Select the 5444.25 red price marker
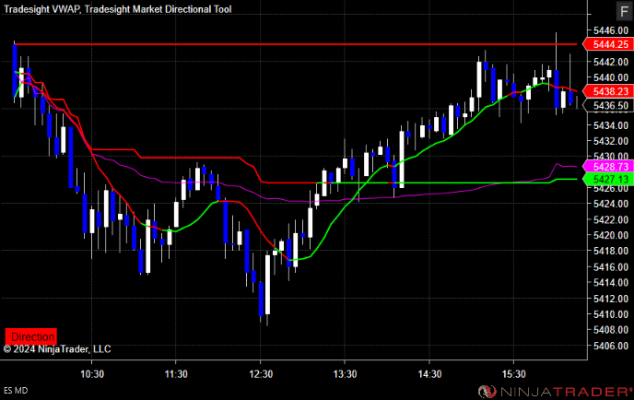The height and width of the screenshot is (400, 634). point(608,44)
